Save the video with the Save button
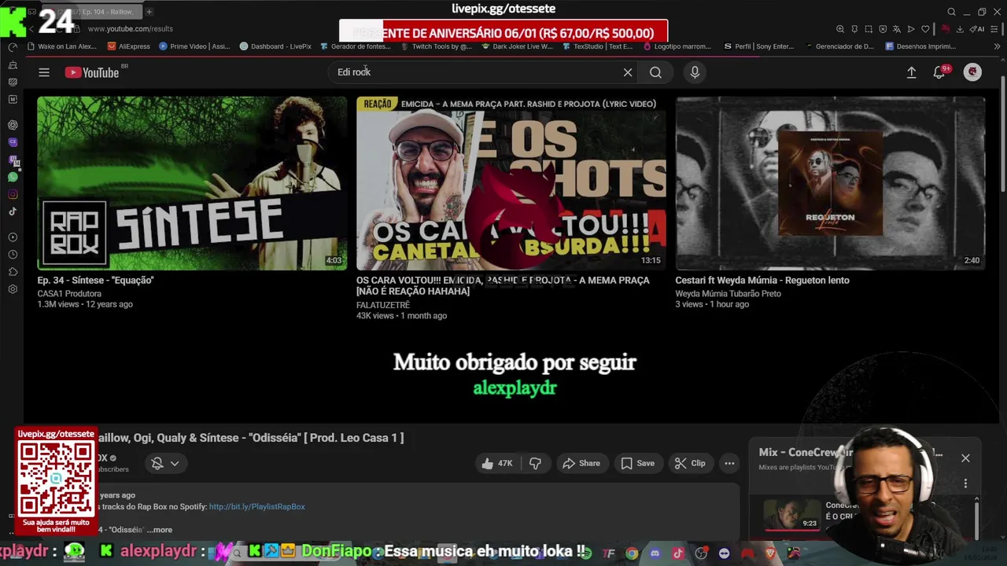Screen dimensions: 1007x566 (x=638, y=463)
